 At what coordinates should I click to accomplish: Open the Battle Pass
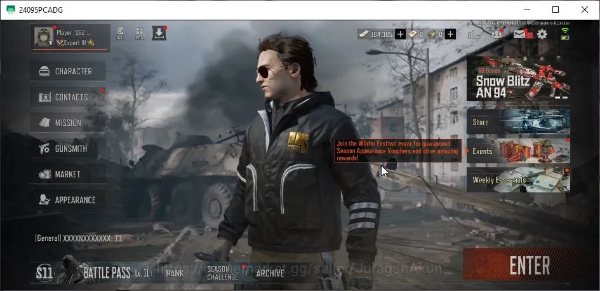(x=107, y=273)
